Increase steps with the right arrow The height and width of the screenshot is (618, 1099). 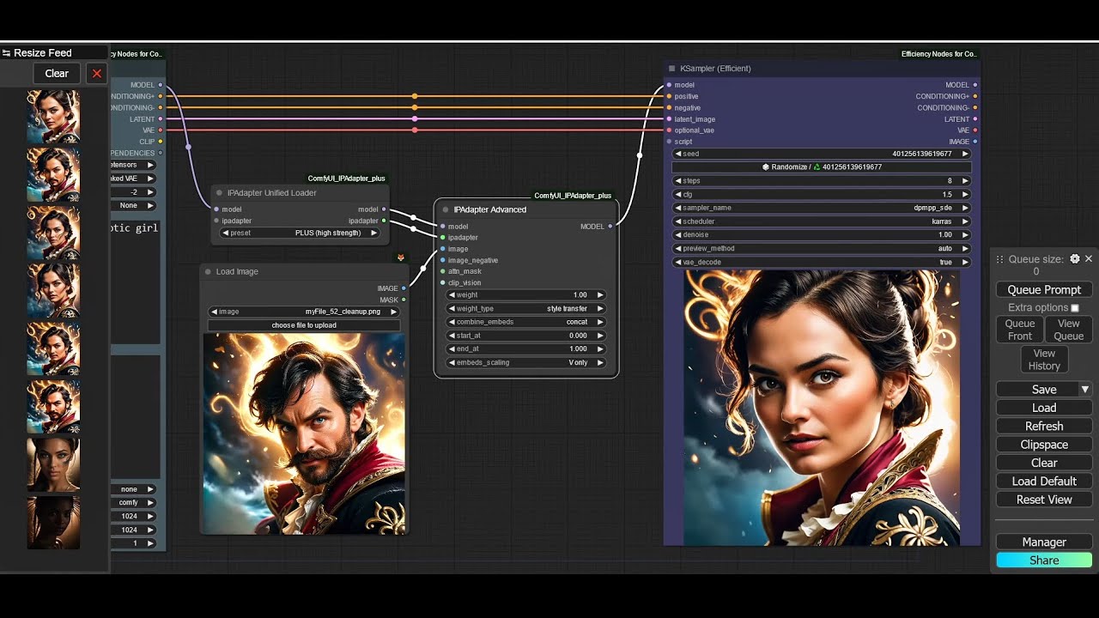coord(965,181)
